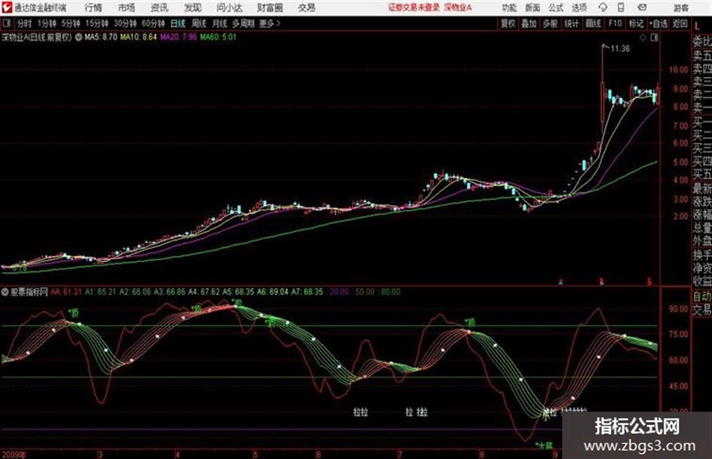Select the 月线 monthly period
The image size is (712, 459).
coord(220,23)
